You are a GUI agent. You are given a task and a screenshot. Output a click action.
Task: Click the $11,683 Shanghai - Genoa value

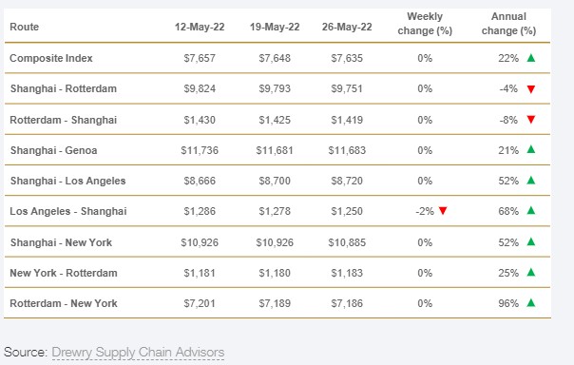click(x=347, y=150)
